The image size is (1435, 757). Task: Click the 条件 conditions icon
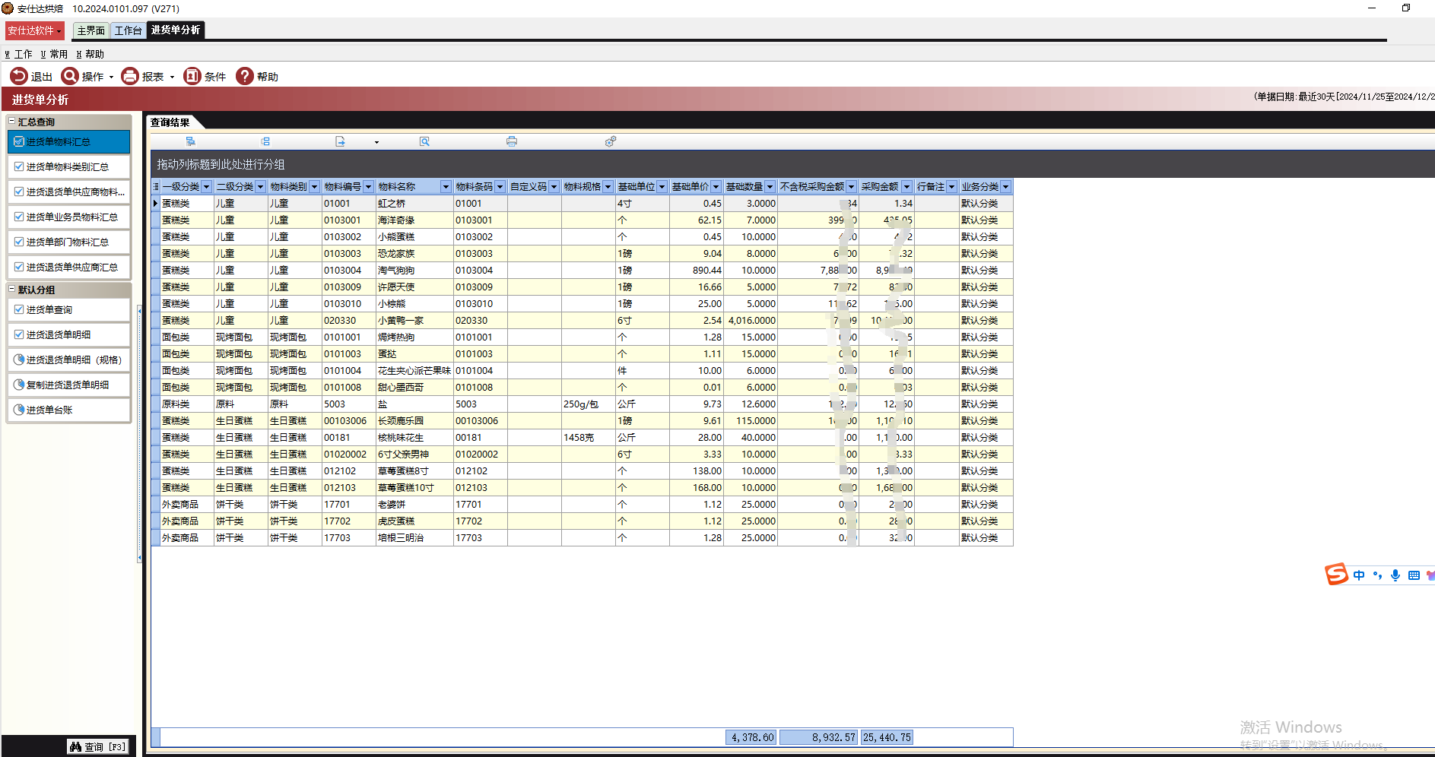point(192,76)
